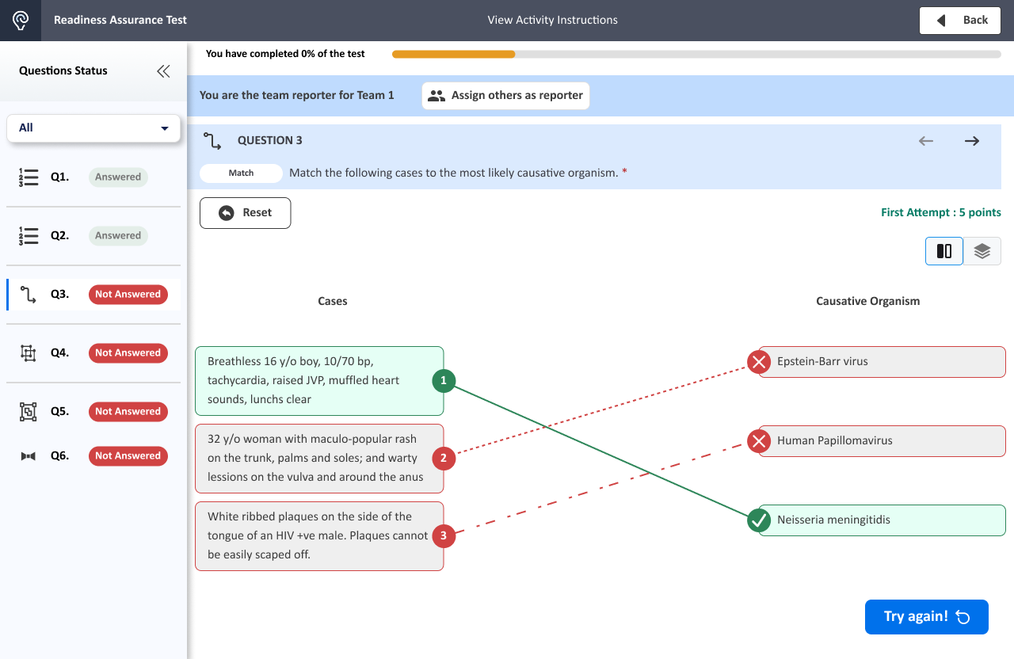Open the All questions filter dropdown
This screenshot has width=1014, height=659.
[93, 128]
